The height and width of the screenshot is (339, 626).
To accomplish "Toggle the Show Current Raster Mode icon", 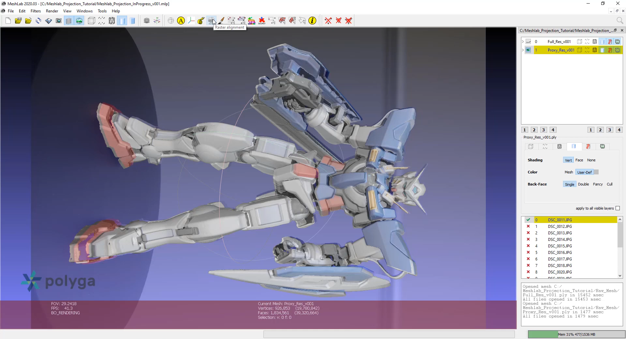I will (x=79, y=21).
